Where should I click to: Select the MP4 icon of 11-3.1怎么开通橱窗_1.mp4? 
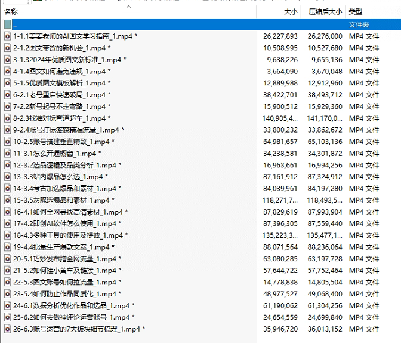pos(8,153)
